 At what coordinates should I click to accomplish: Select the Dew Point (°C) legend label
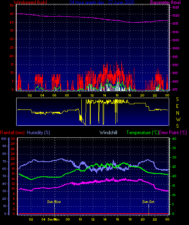pos(173,133)
